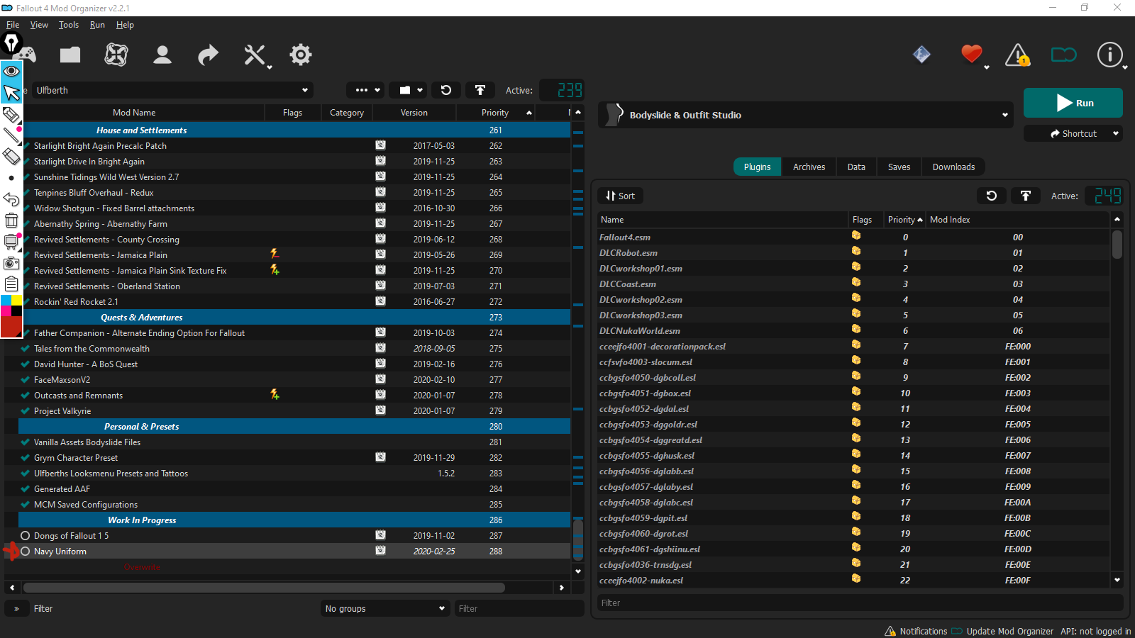Open the profiles person icon

162,55
